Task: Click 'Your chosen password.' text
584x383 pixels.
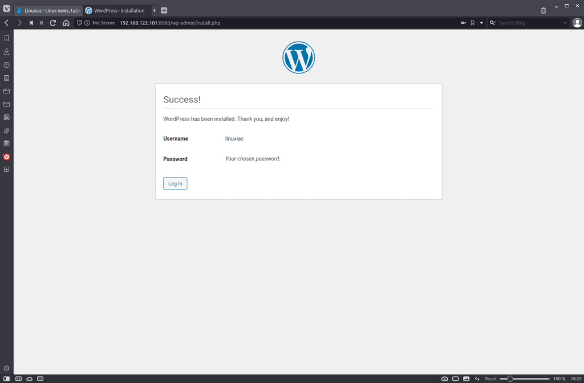Action: (x=253, y=159)
